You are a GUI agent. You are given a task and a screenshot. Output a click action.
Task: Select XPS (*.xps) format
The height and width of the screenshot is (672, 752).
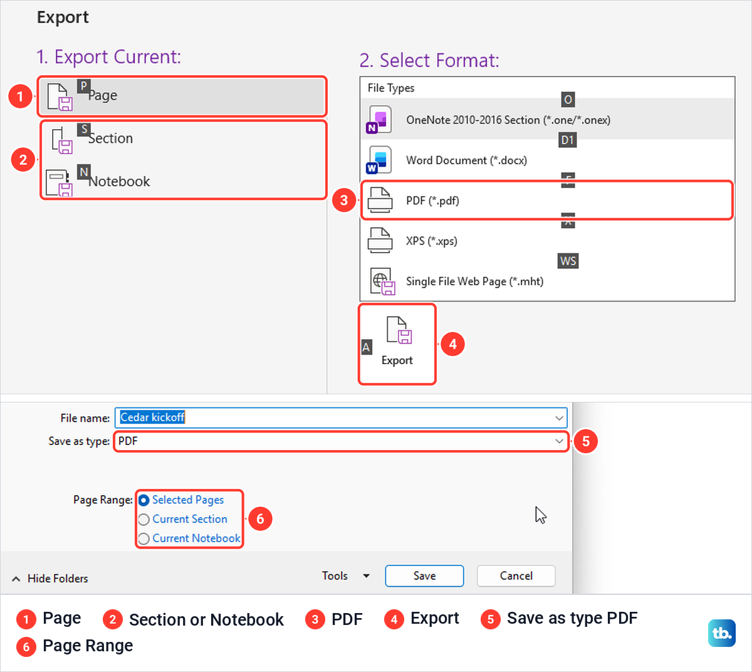point(547,241)
